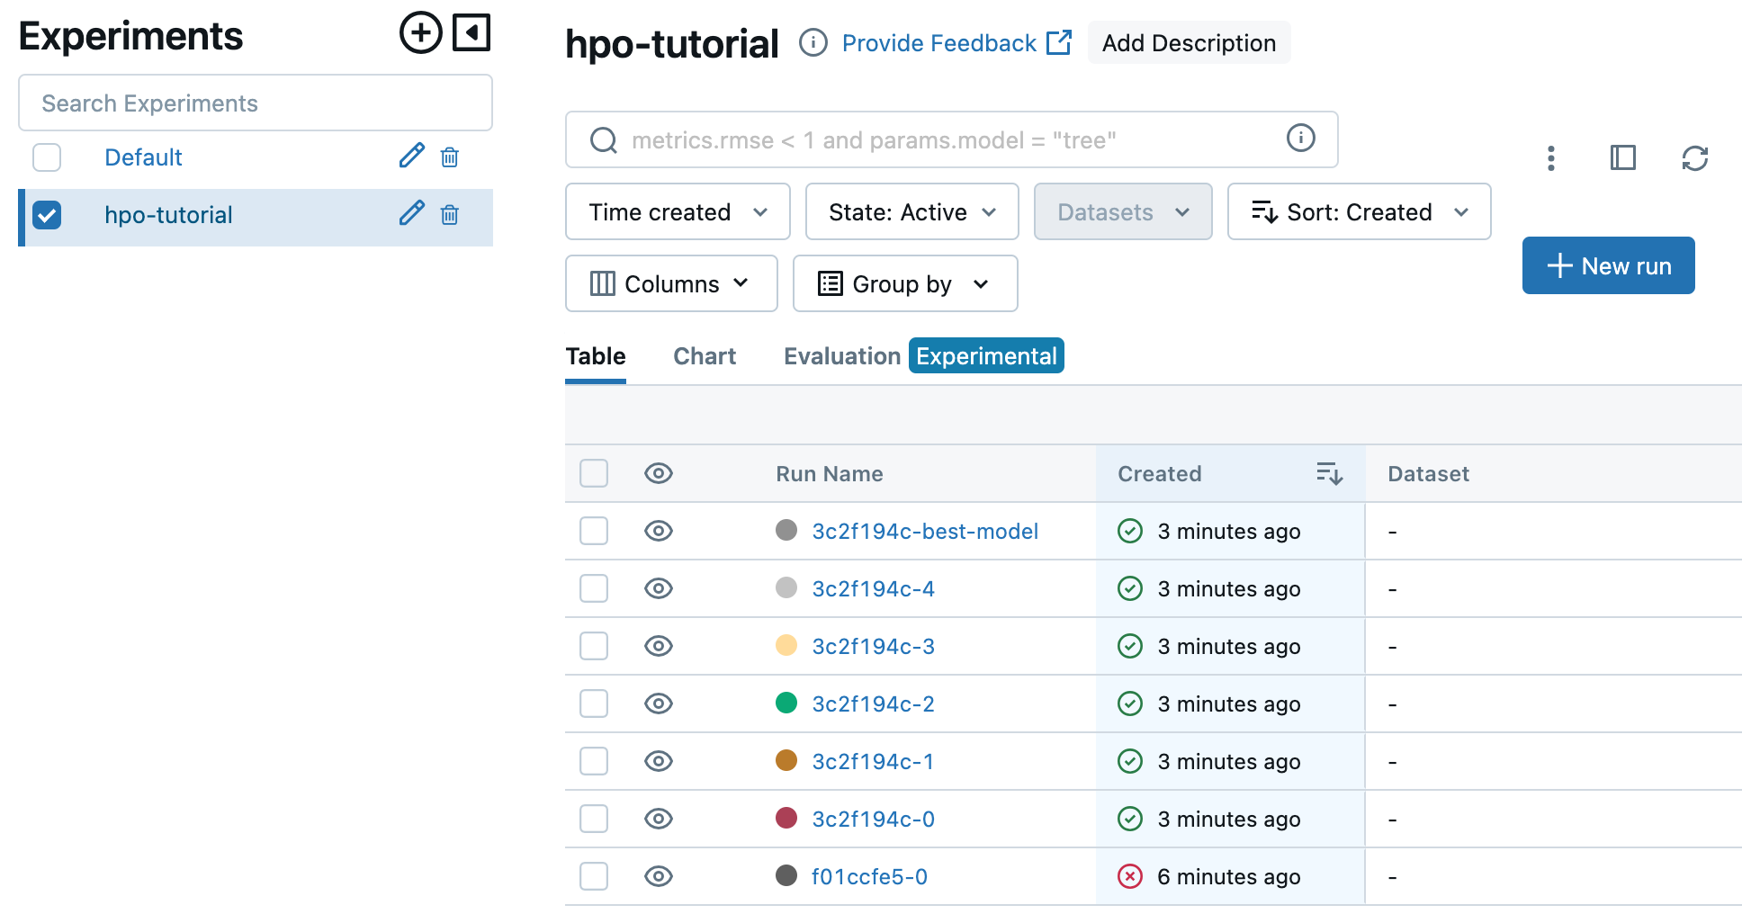This screenshot has height=914, width=1742.
Task: Click finished status icon for 3c2f194c-3
Action: 1130,646
